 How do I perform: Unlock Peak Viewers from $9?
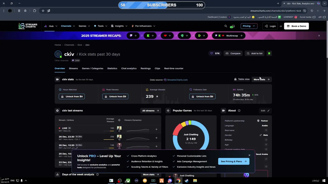coord(115,96)
